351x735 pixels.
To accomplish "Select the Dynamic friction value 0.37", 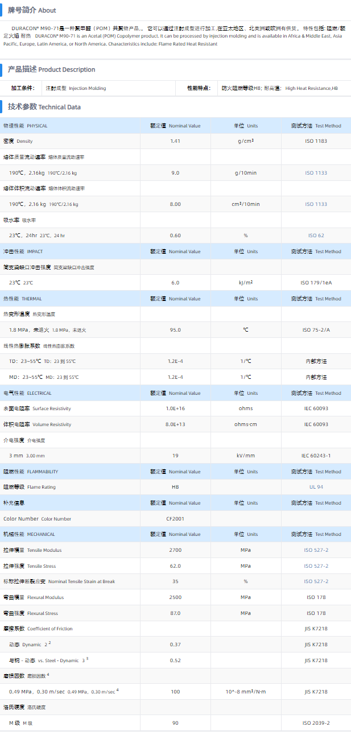I will [x=175, y=645].
